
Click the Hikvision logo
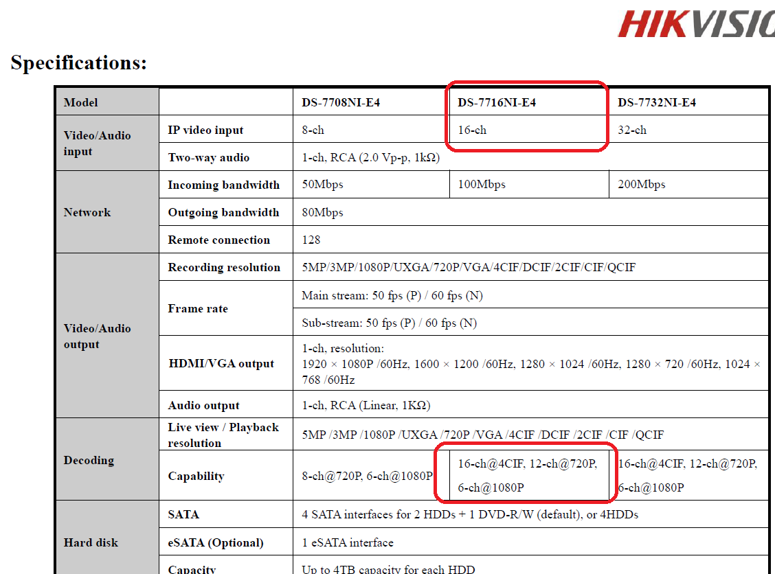click(696, 24)
